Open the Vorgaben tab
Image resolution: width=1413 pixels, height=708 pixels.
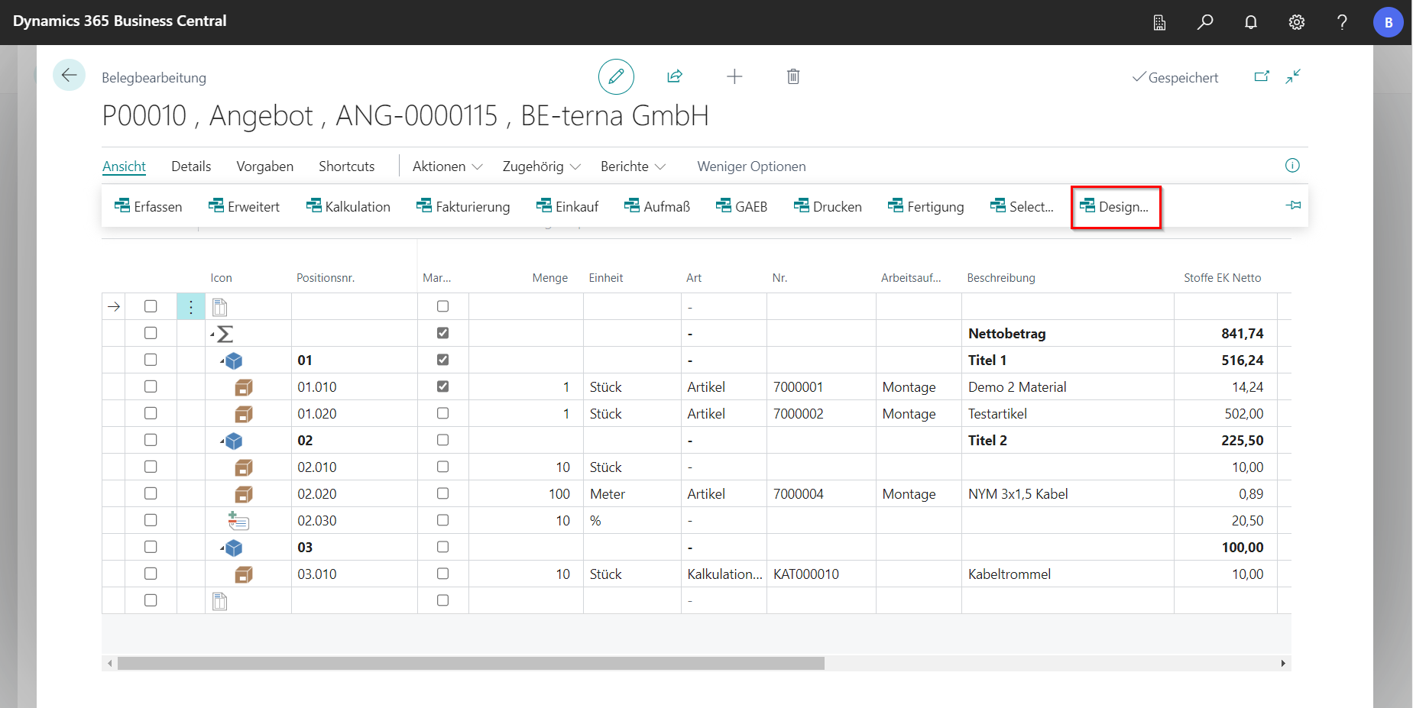[x=264, y=166]
